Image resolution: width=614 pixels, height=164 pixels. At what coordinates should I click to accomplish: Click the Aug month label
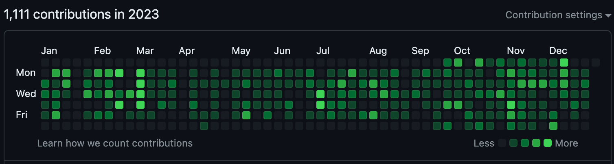tap(378, 51)
